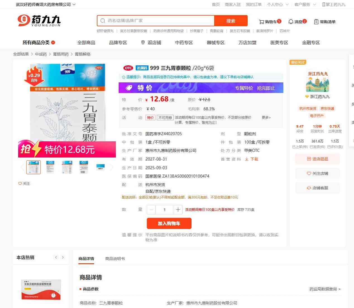Click the message bell icon

pyautogui.click(x=291, y=22)
